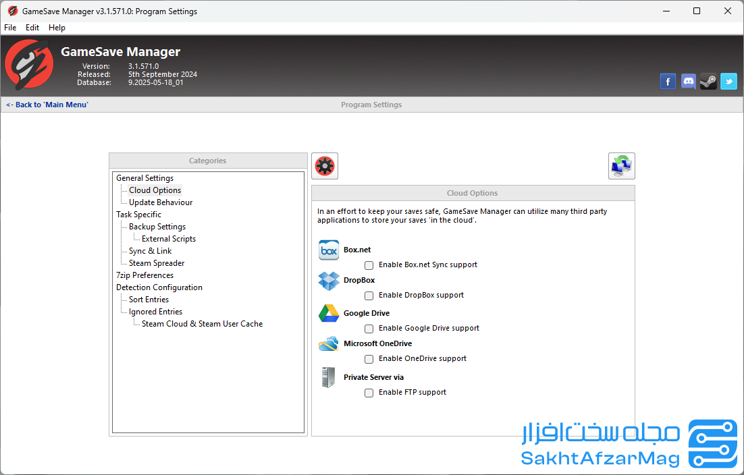This screenshot has width=744, height=475.
Task: Close the GameSave Manager window
Action: pyautogui.click(x=727, y=11)
